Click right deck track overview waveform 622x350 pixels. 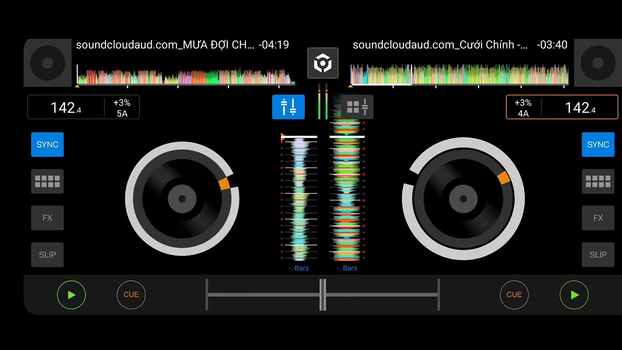(460, 75)
